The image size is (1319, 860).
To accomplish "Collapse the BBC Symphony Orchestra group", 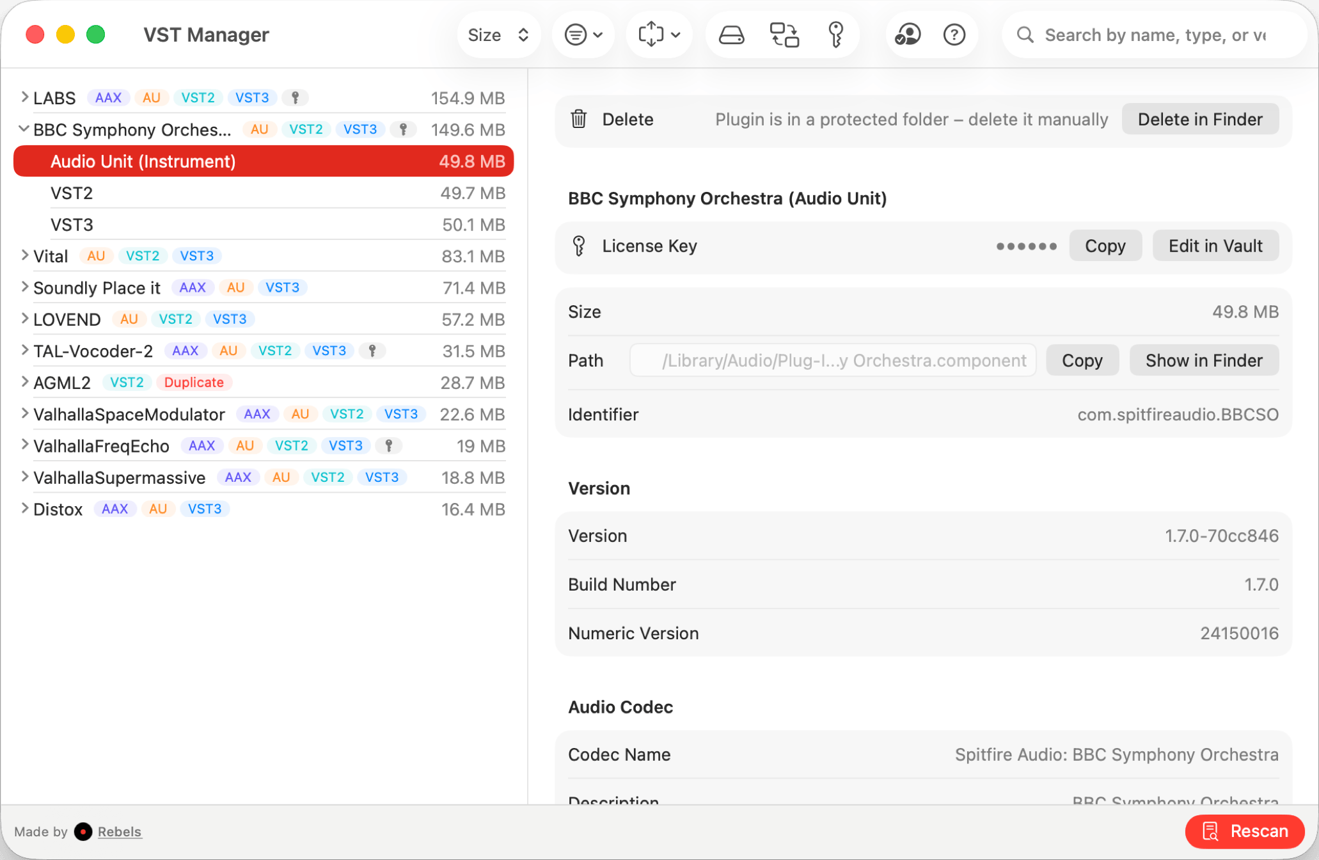I will click(x=24, y=129).
